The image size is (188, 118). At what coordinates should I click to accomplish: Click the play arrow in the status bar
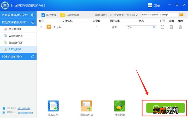(x=154, y=27)
